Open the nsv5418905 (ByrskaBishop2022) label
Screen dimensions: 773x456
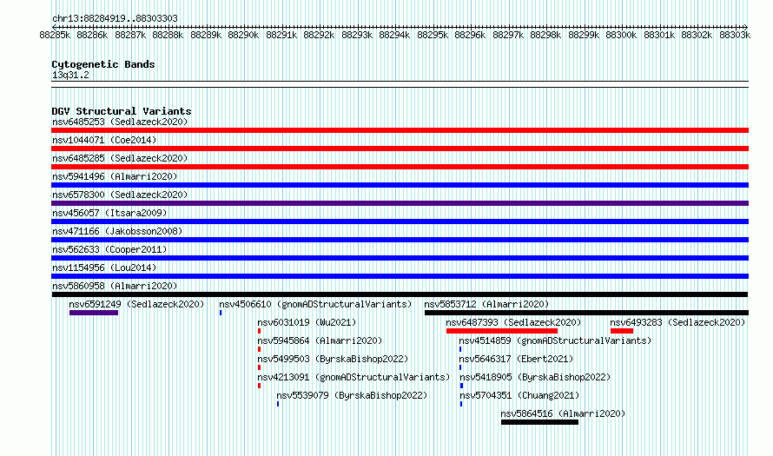tap(535, 377)
